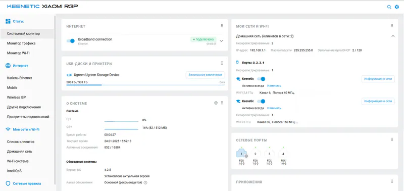Open search with the magnifier icon

(389, 7)
